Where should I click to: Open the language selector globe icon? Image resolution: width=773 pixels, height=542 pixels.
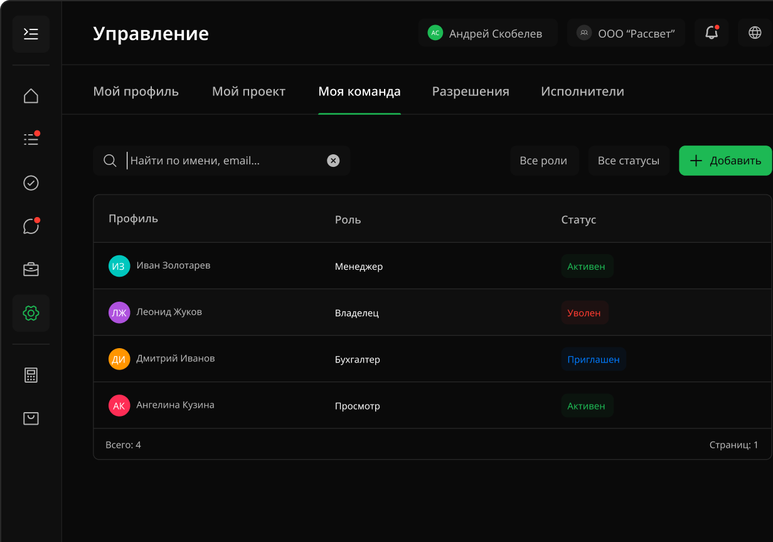pos(755,33)
